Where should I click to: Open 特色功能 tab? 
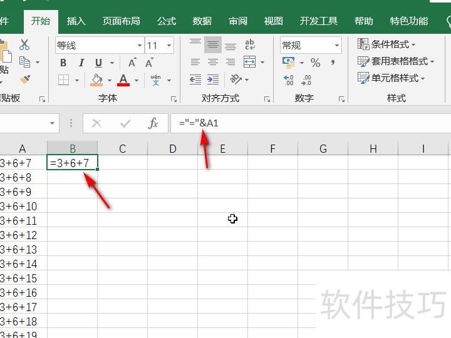pyautogui.click(x=408, y=21)
